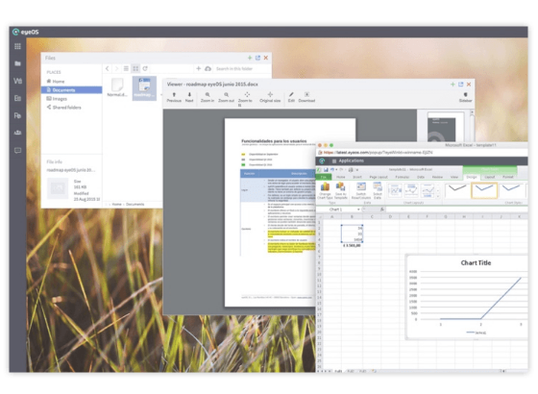Screen dimensions: 538x394
Task: Open the Excel View tab
Action: (454, 177)
